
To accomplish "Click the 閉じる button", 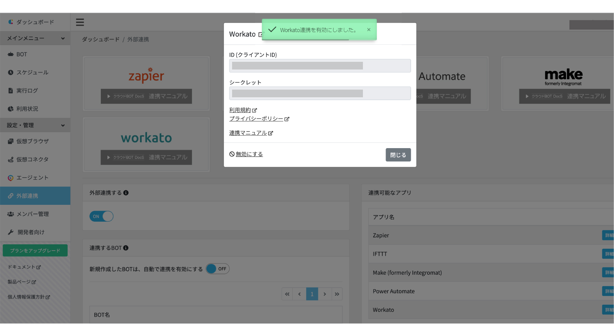I will click(x=398, y=155).
